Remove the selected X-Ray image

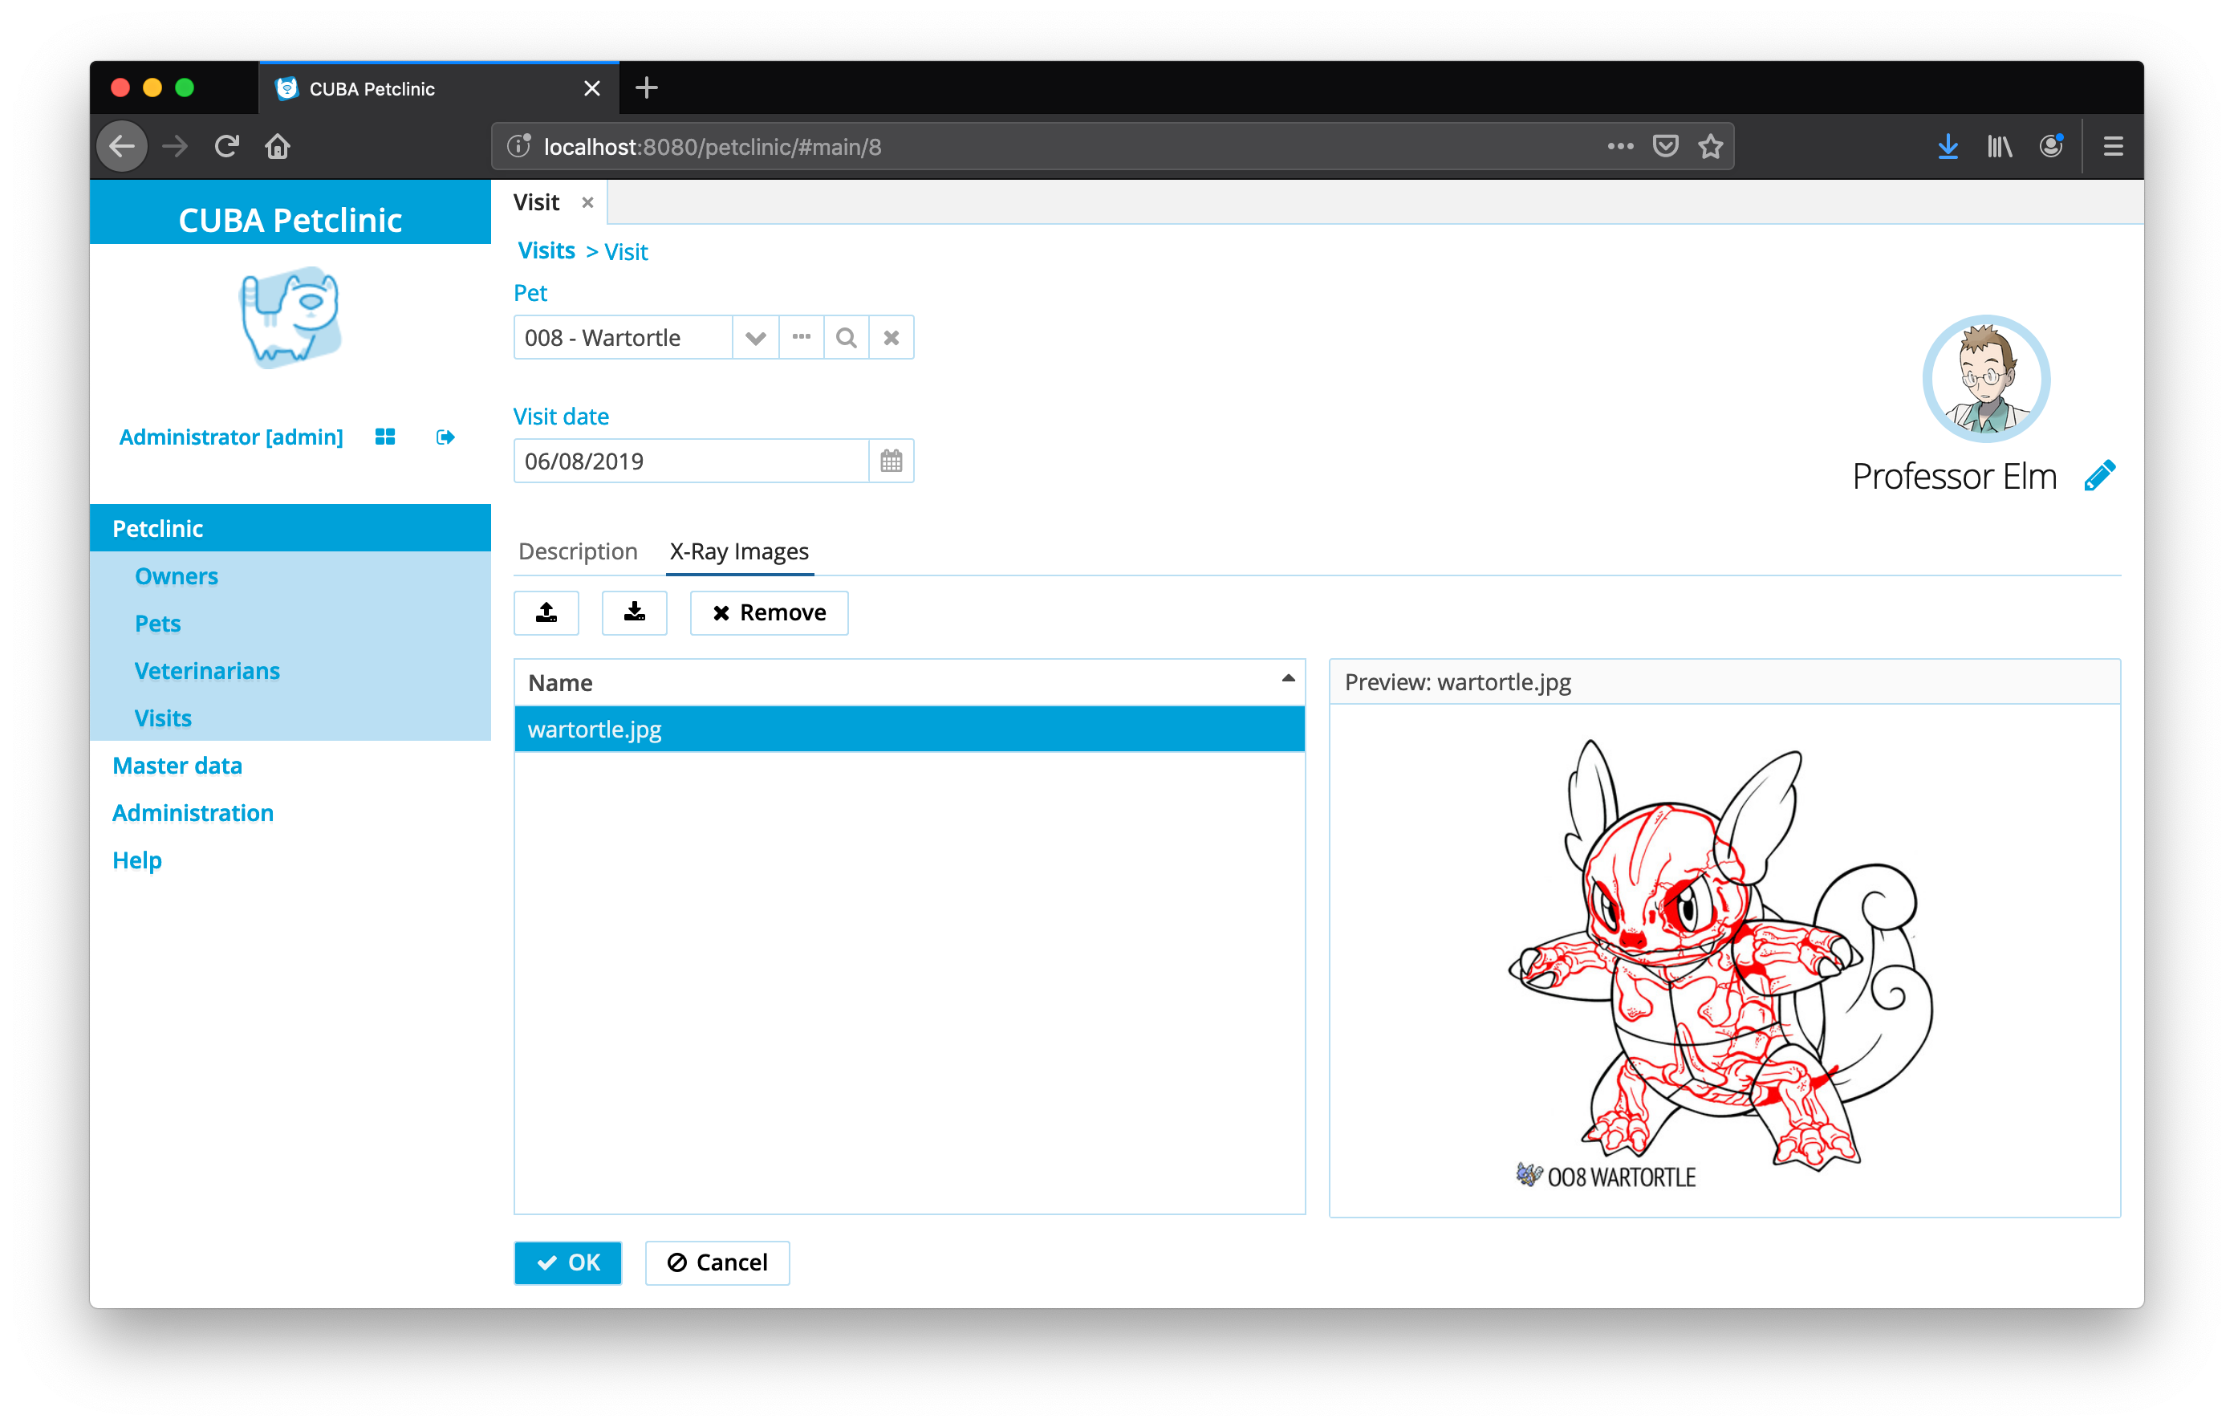point(769,612)
